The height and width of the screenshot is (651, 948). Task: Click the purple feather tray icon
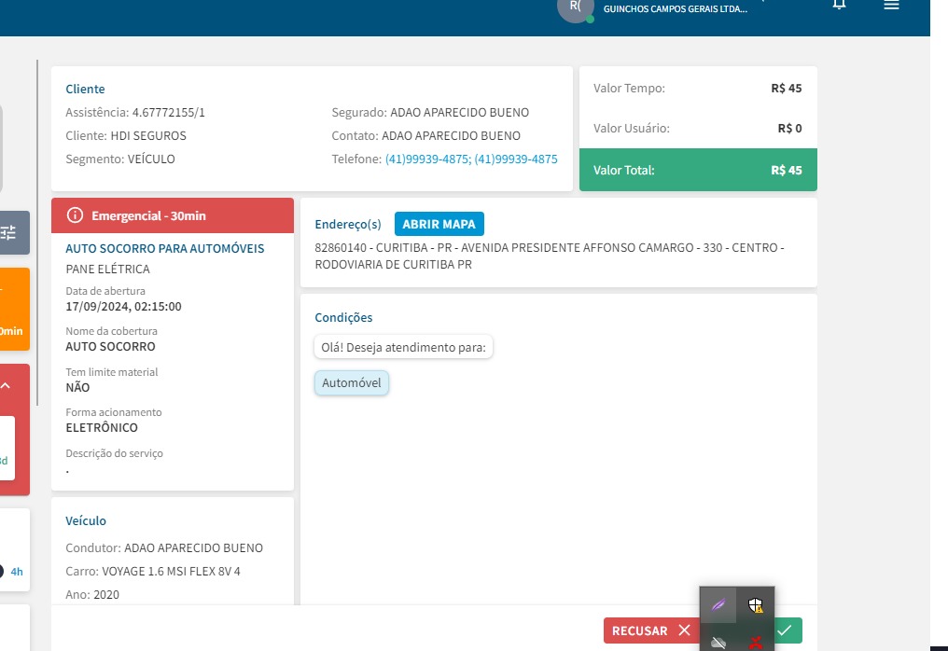[x=718, y=605]
